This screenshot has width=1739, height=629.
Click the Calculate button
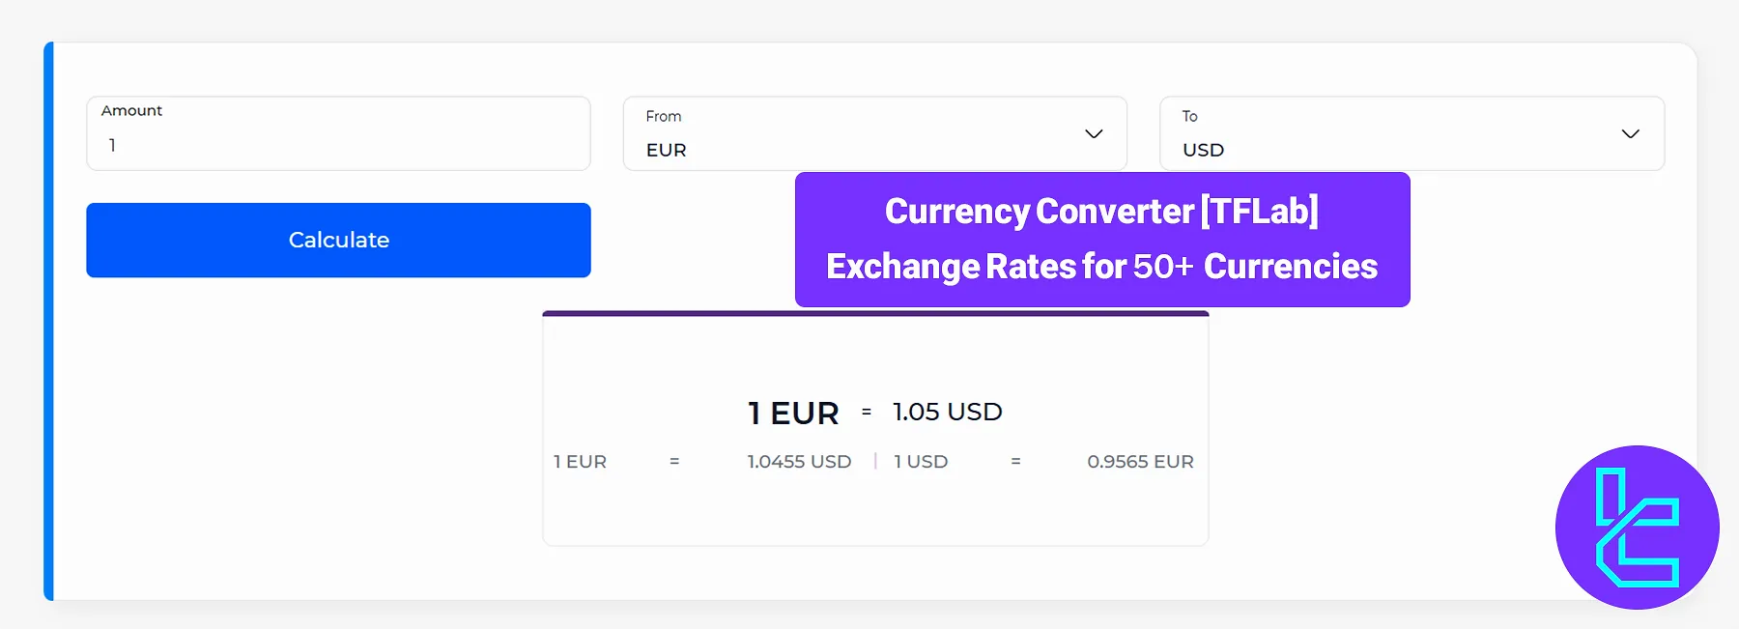[338, 240]
